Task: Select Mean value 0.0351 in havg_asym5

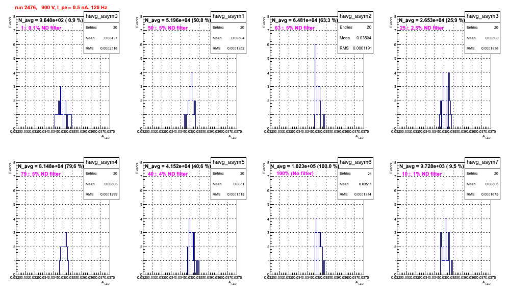Action: click(239, 184)
